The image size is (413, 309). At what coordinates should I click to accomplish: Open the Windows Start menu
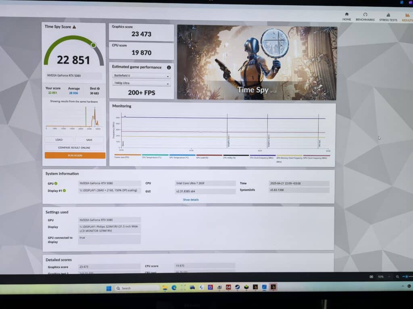(108, 288)
